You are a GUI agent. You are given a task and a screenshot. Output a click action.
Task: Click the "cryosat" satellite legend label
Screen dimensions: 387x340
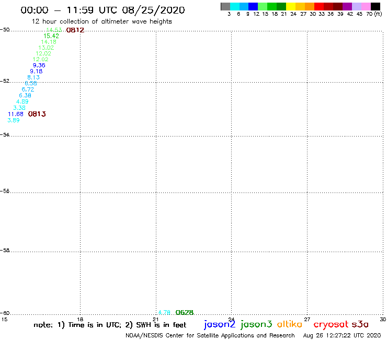point(331,324)
